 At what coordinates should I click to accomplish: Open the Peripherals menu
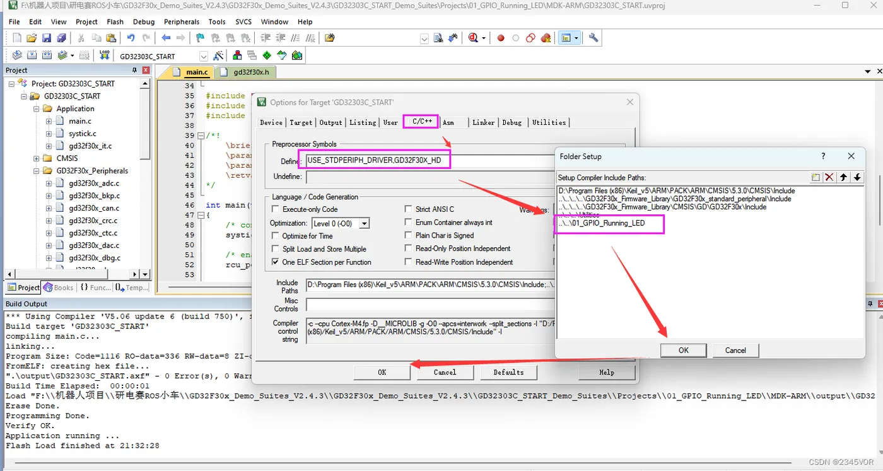pos(182,21)
